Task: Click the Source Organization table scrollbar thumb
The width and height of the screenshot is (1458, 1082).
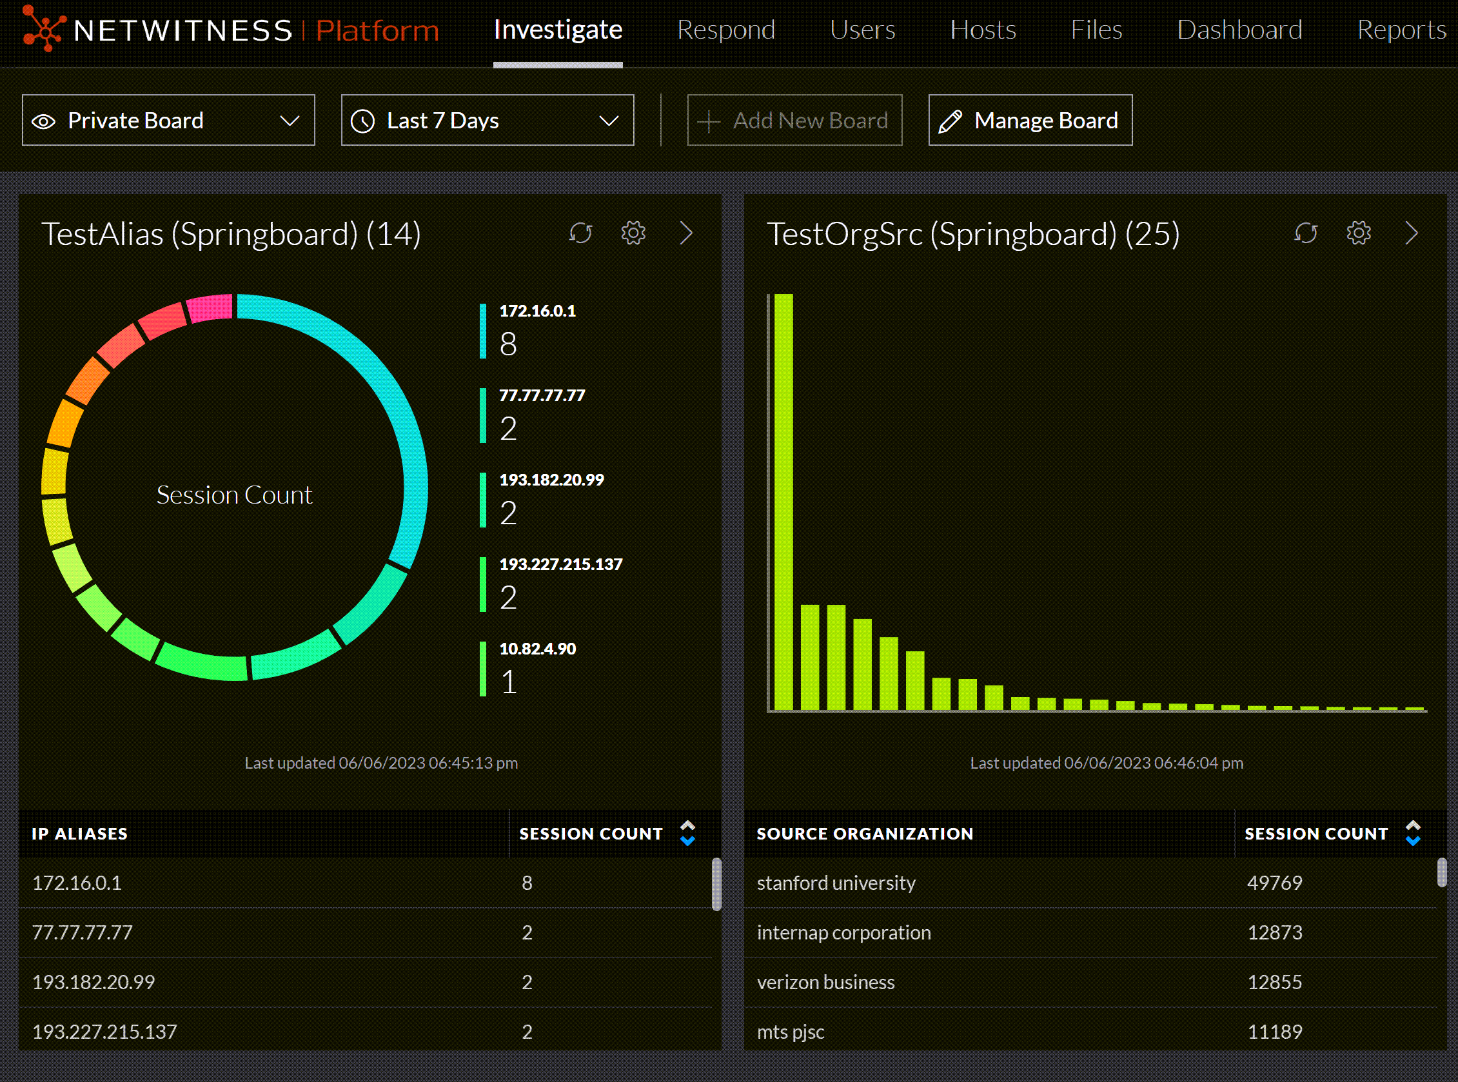Action: [x=1442, y=872]
